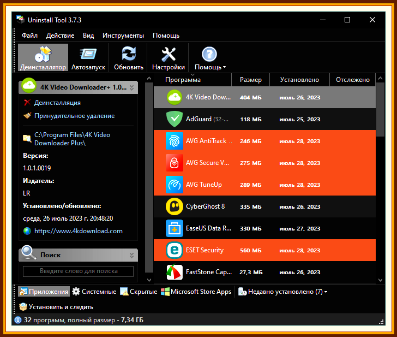Open the https://www.4kdownload.com link
Image resolution: width=397 pixels, height=337 pixels.
tap(79, 231)
